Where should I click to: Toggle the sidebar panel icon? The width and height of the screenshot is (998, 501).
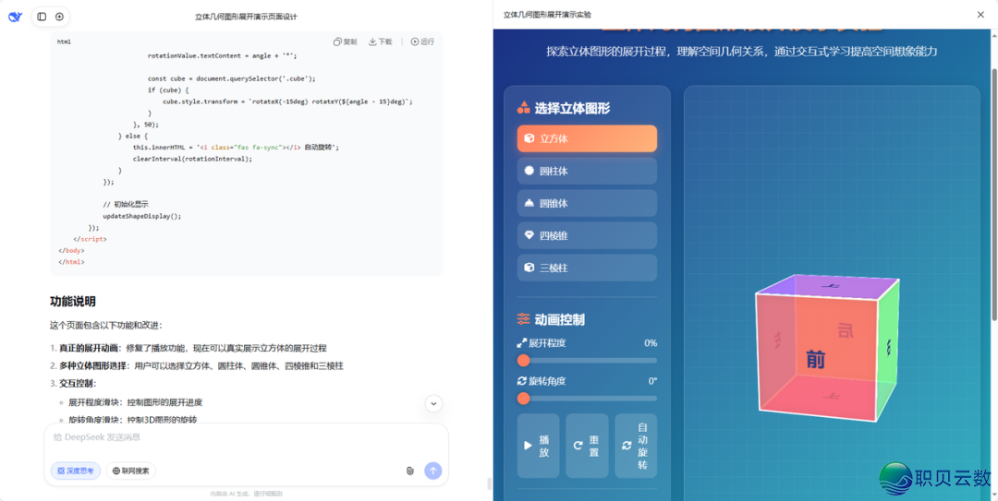[x=42, y=17]
